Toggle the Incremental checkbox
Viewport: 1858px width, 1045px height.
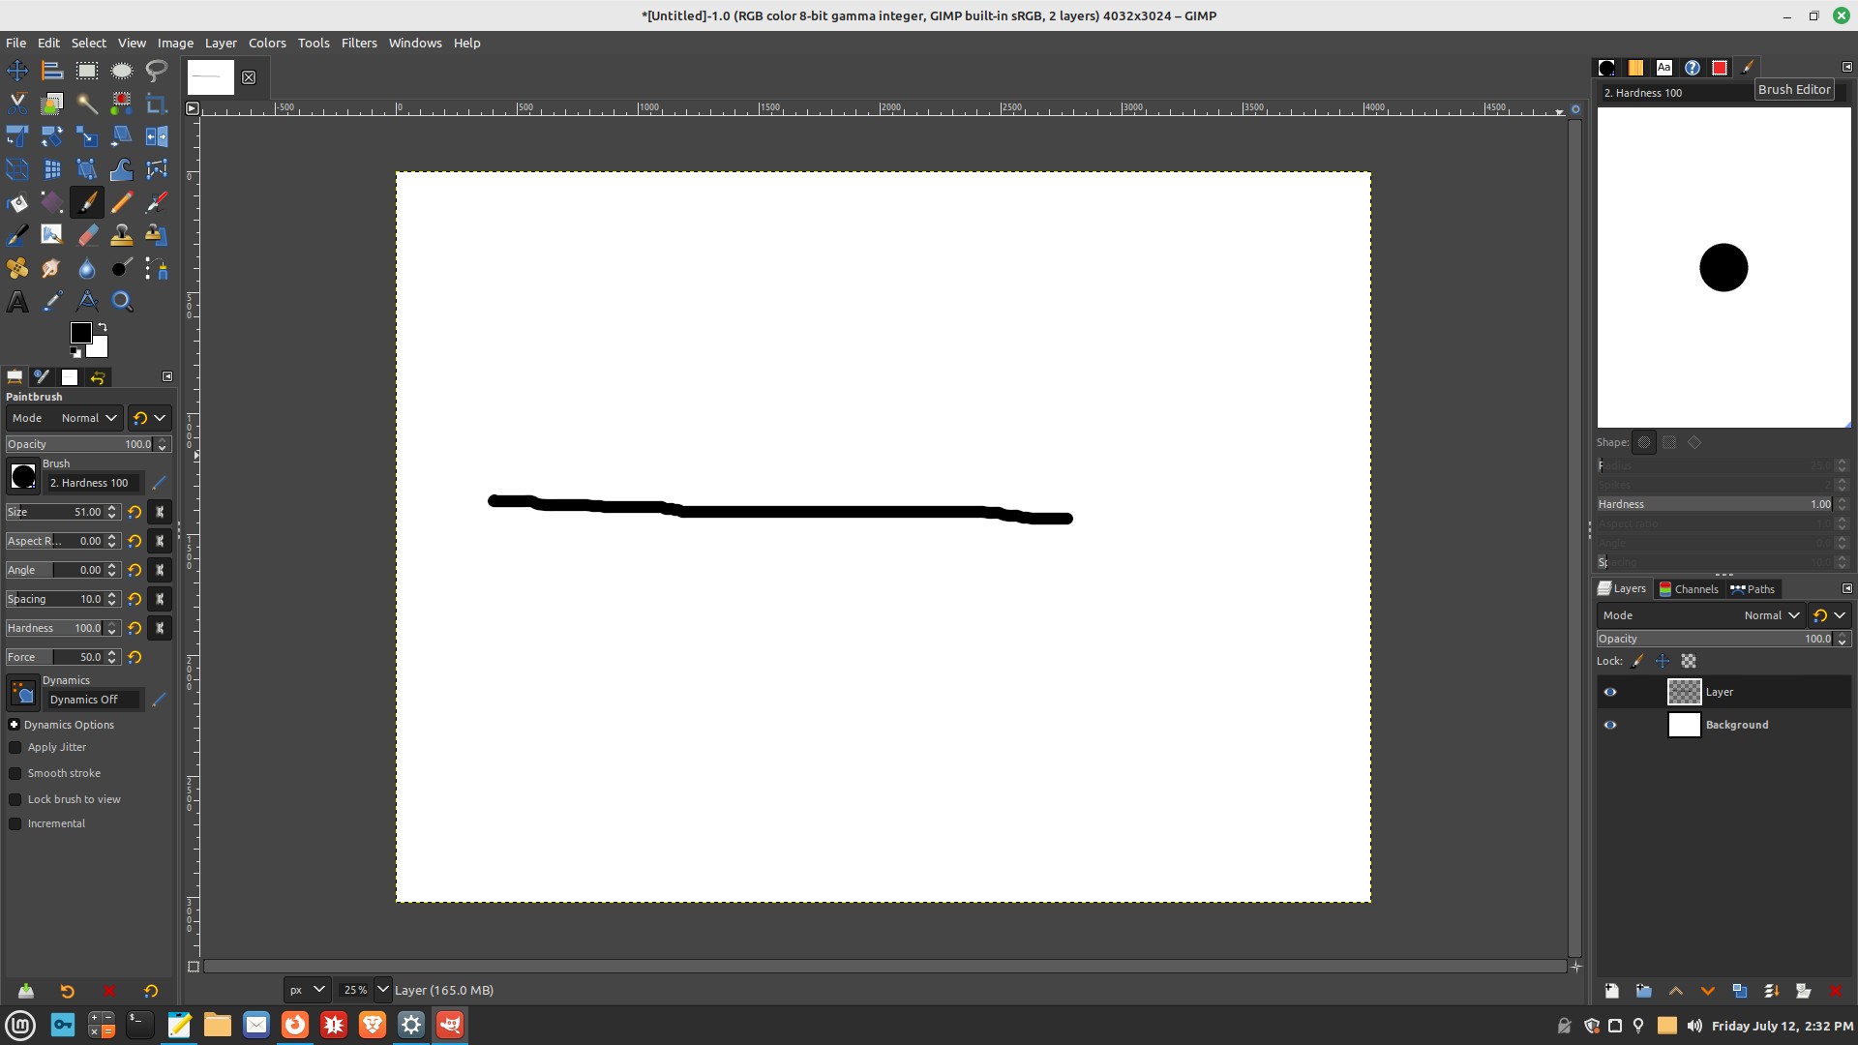tap(15, 823)
